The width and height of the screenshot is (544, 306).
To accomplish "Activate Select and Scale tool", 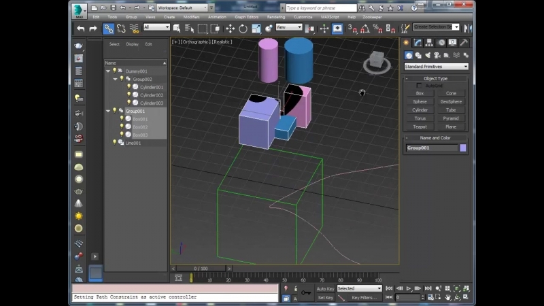I will pos(256,29).
